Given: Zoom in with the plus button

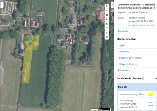Looking at the screenshot, I should 107,6.
